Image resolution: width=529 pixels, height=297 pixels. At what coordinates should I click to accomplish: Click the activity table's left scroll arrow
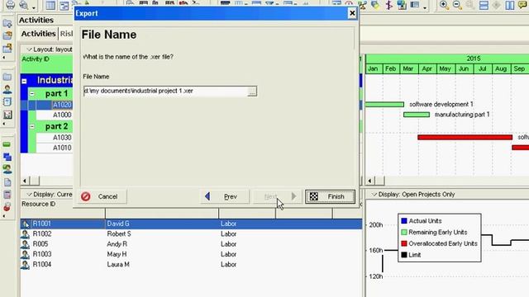pyautogui.click(x=25, y=181)
